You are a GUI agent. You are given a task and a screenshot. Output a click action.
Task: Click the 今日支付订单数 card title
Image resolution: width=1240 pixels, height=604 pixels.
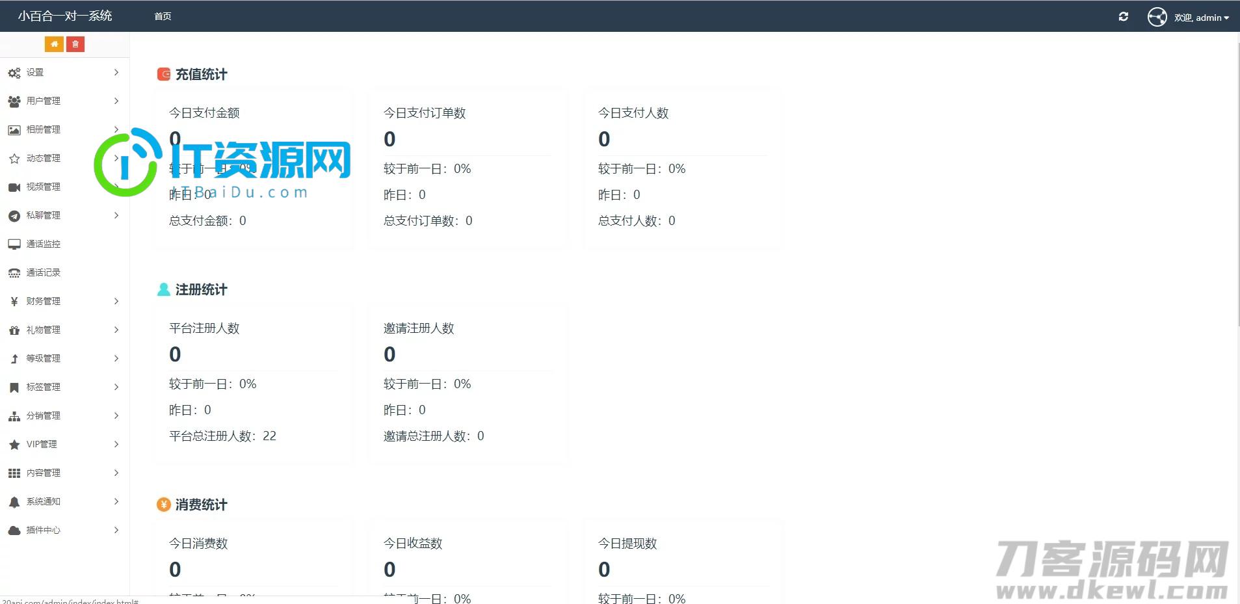coord(425,113)
